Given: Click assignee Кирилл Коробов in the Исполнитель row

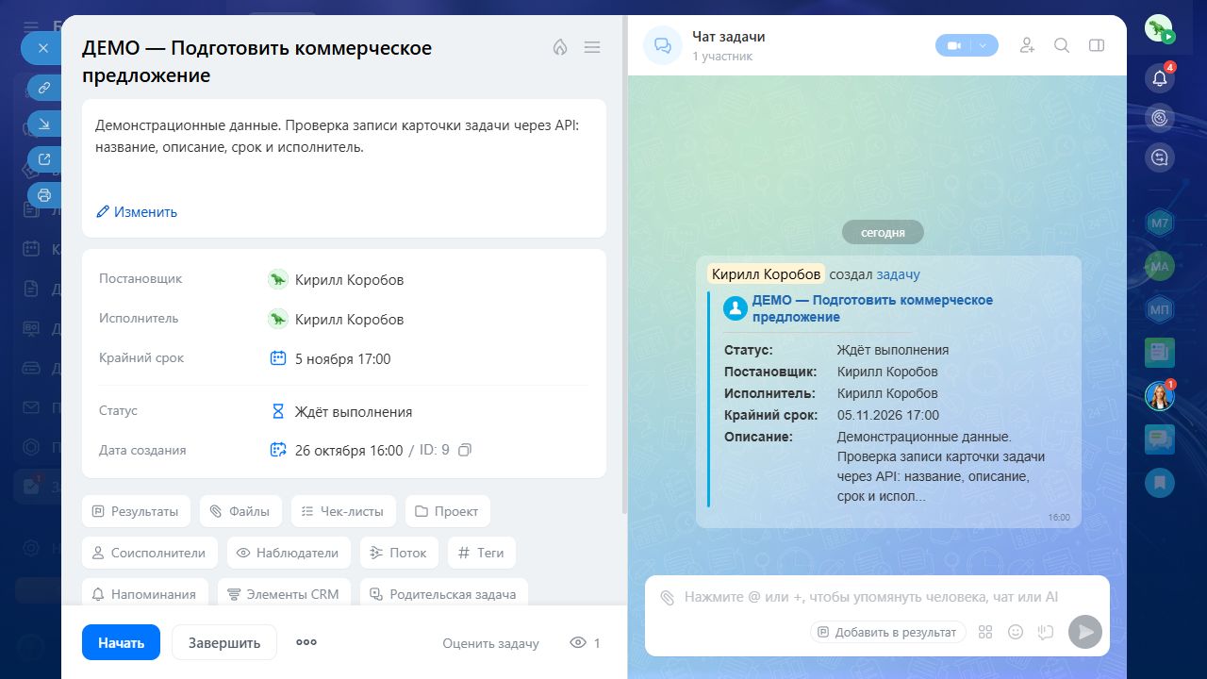Looking at the screenshot, I should tap(337, 319).
